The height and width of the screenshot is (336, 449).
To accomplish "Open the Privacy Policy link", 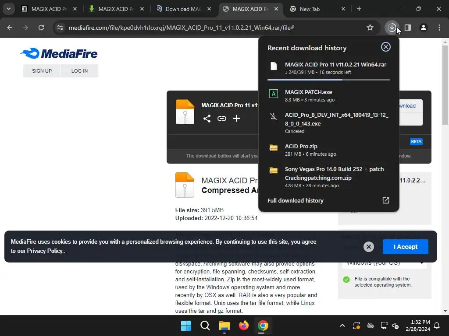I will coord(45,251).
